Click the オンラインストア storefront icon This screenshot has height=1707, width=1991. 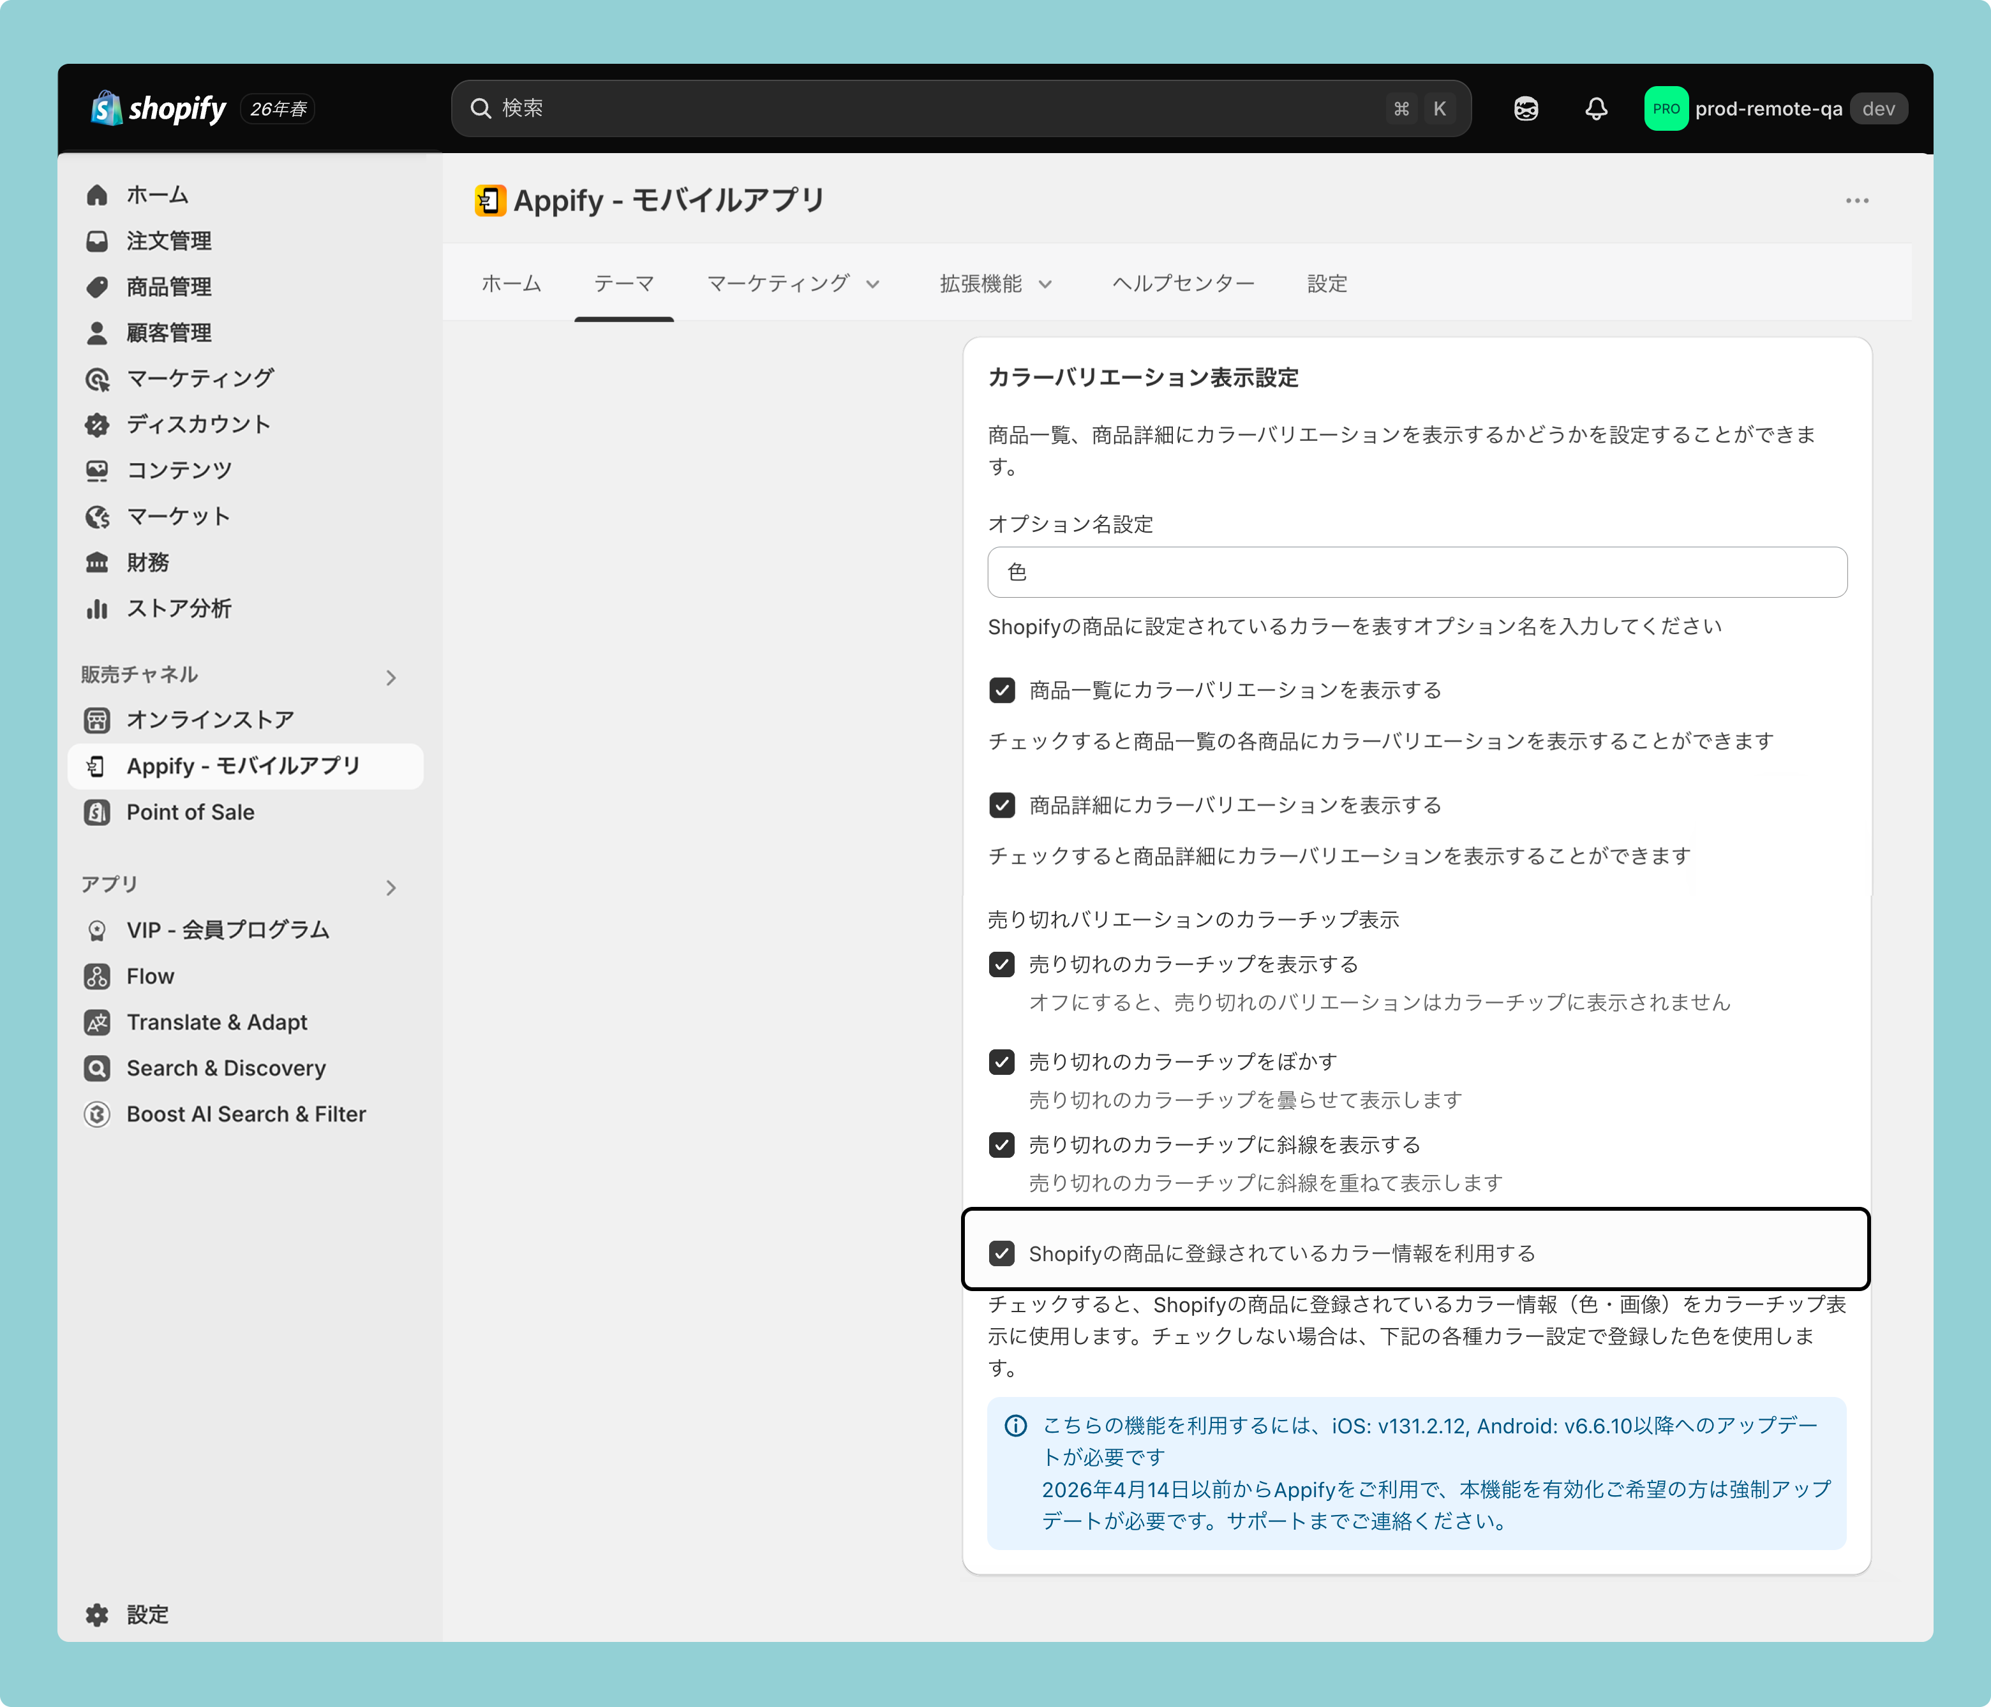pyautogui.click(x=97, y=720)
